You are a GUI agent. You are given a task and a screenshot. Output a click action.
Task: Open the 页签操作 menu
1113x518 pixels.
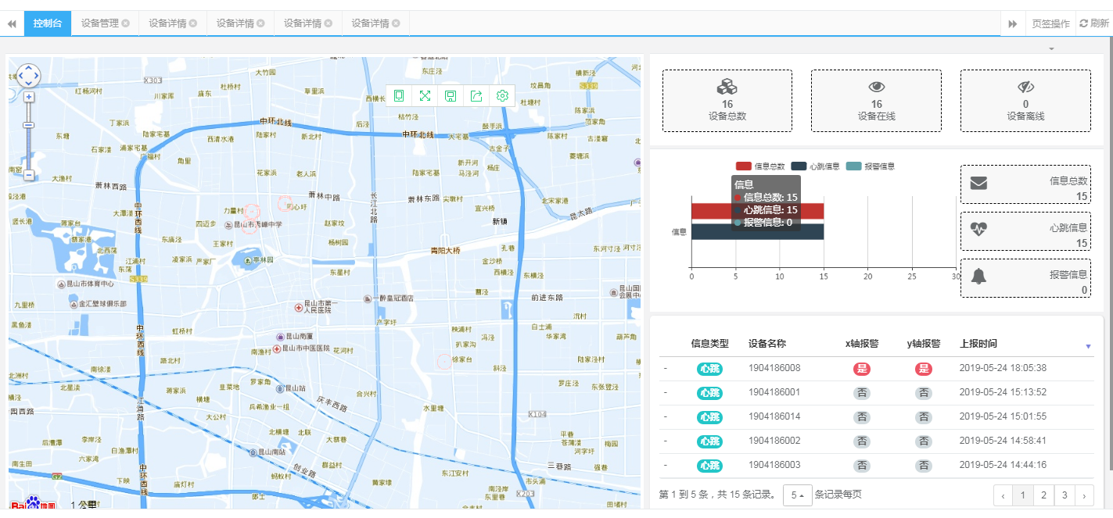[1050, 23]
